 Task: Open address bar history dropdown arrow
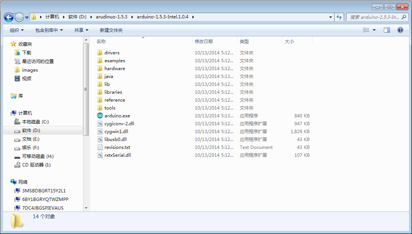pyautogui.click(x=330, y=17)
